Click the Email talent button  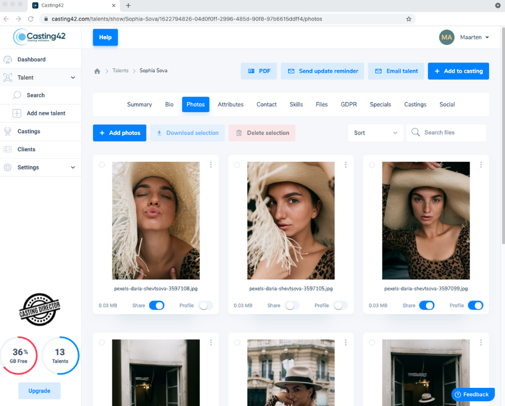point(396,71)
